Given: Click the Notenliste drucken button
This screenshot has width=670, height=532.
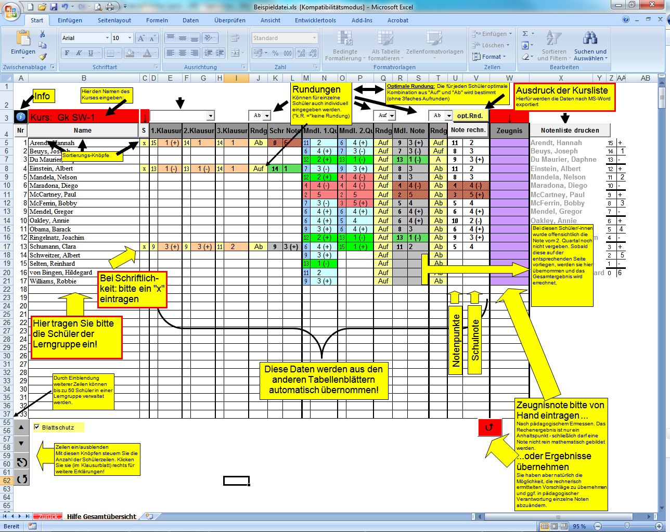Looking at the screenshot, I should click(x=570, y=131).
